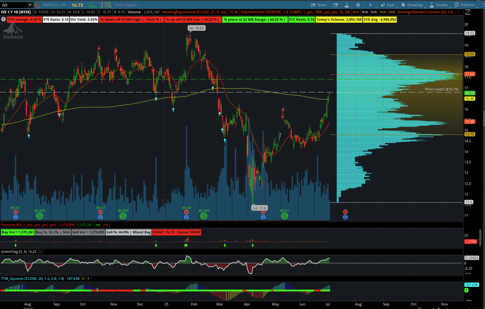Image resolution: width=485 pixels, height=309 pixels.
Task: Click the 16.73 green price axis tag
Action: click(x=469, y=93)
